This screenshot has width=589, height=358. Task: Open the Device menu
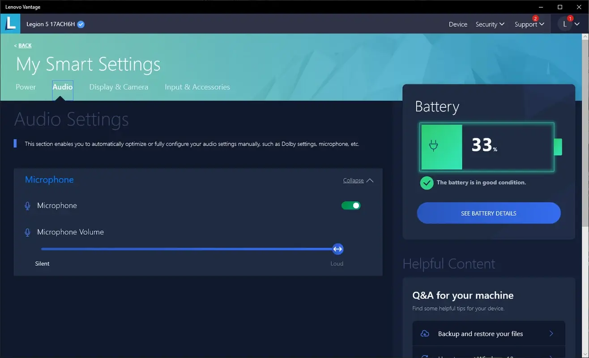[x=457, y=24]
